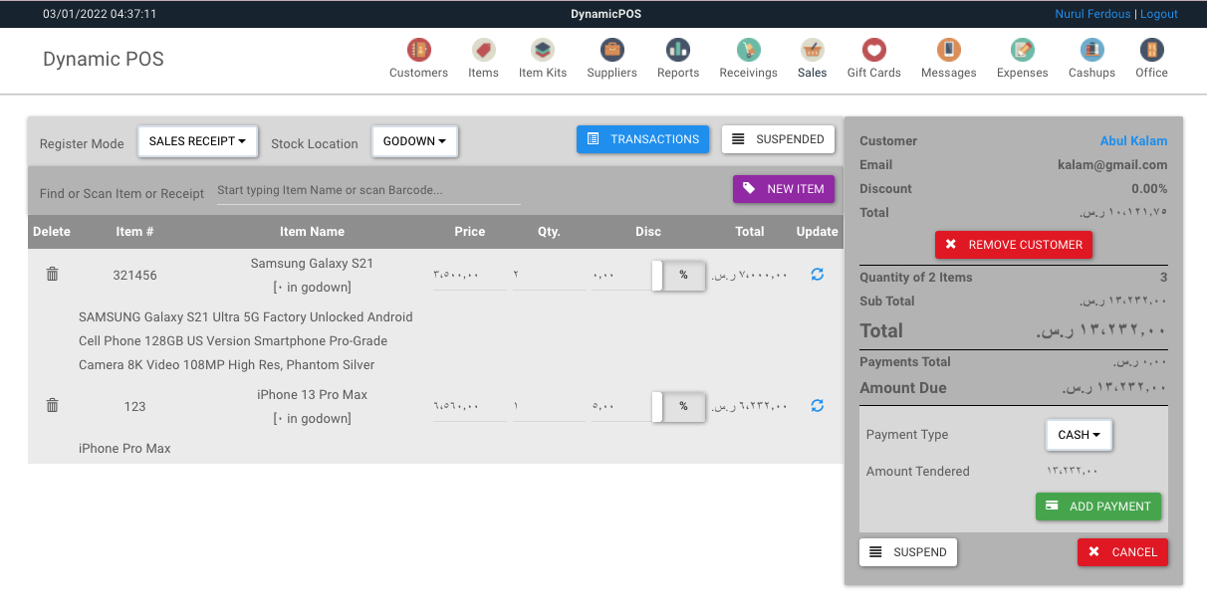The height and width of the screenshot is (613, 1207).
Task: Open the Expenses module icon
Action: point(1022,49)
